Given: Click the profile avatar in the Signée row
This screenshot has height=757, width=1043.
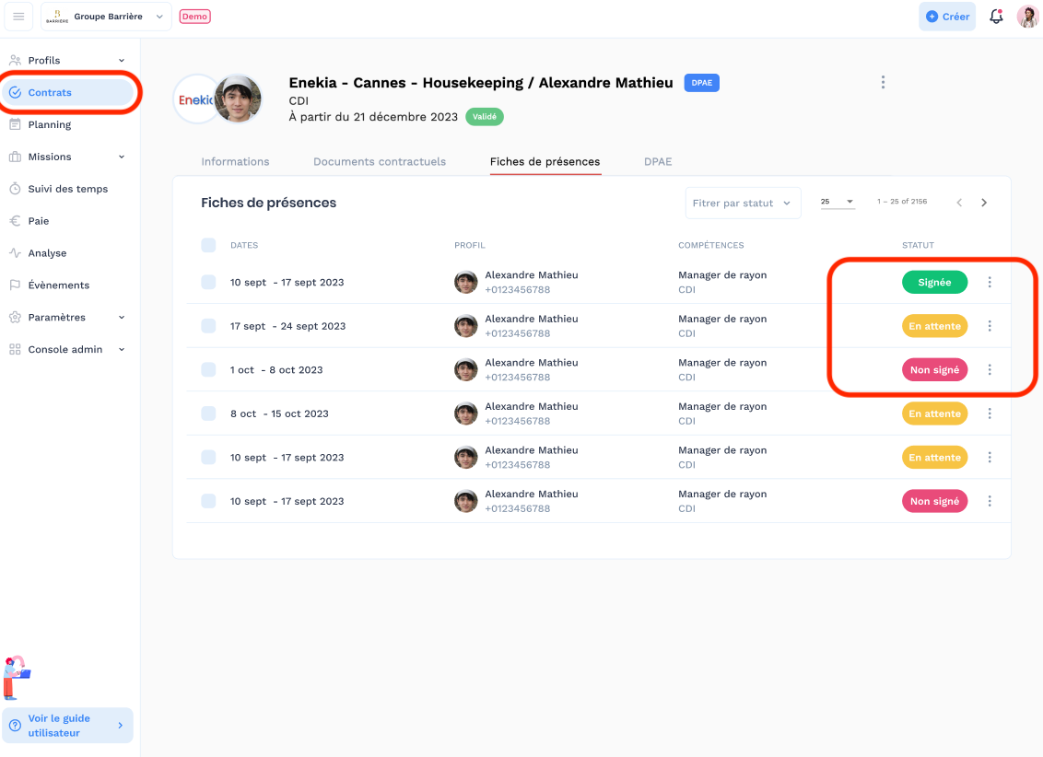Looking at the screenshot, I should [465, 283].
